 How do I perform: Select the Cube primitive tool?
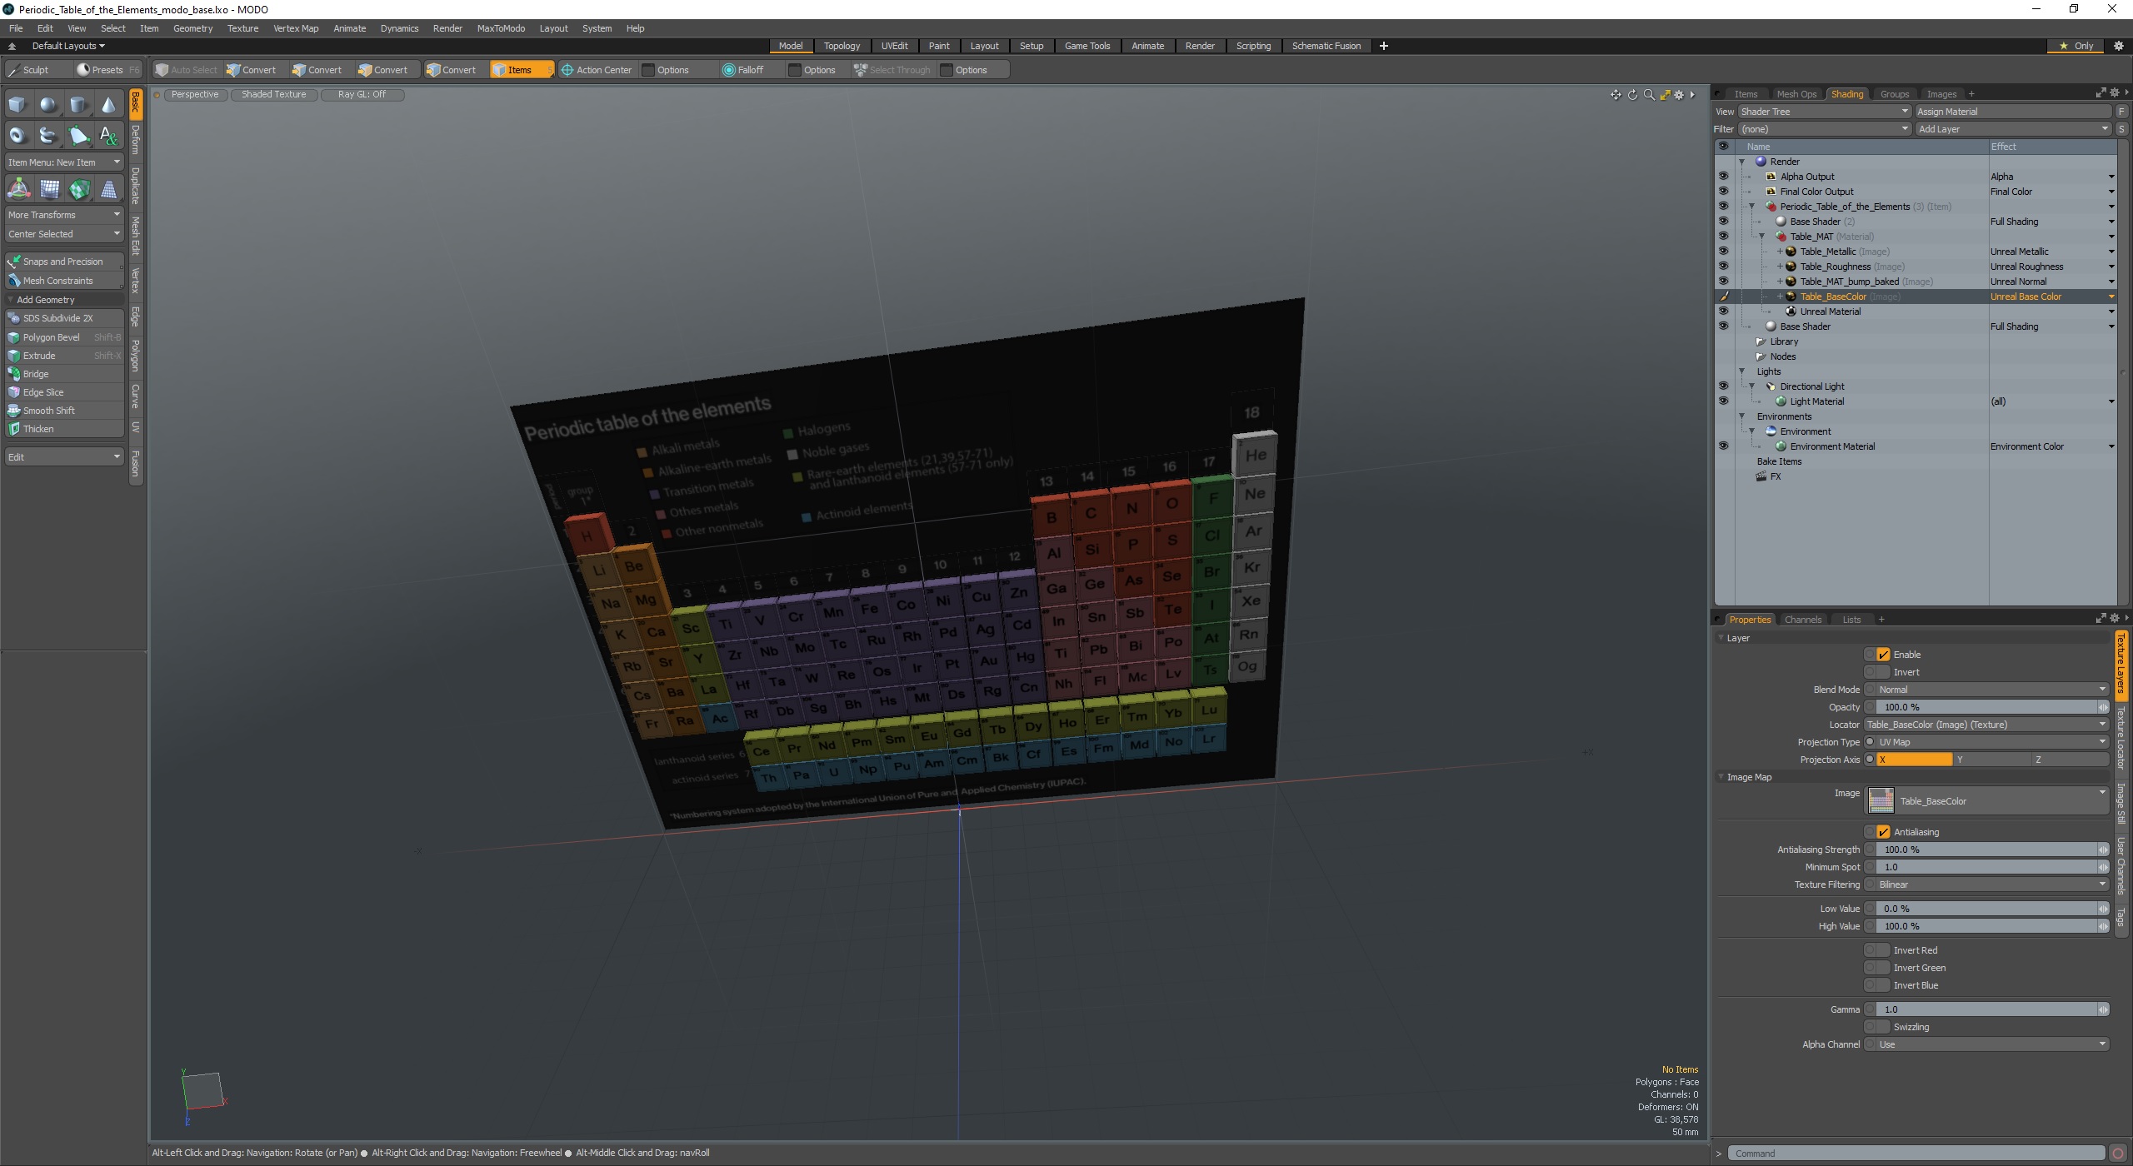tap(17, 105)
